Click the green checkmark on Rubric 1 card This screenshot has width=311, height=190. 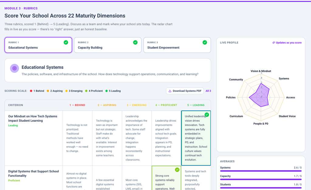[x=66, y=42]
